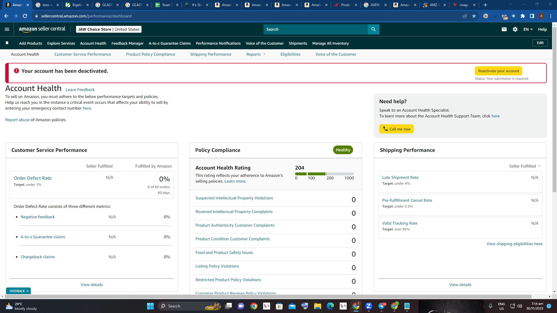
Task: Open Performance Notifications menu item
Action: tap(218, 43)
